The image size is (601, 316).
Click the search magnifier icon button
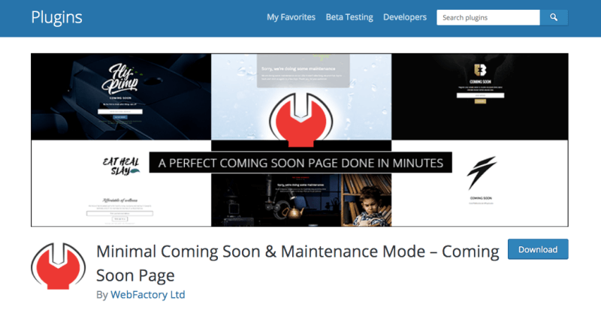(x=554, y=17)
